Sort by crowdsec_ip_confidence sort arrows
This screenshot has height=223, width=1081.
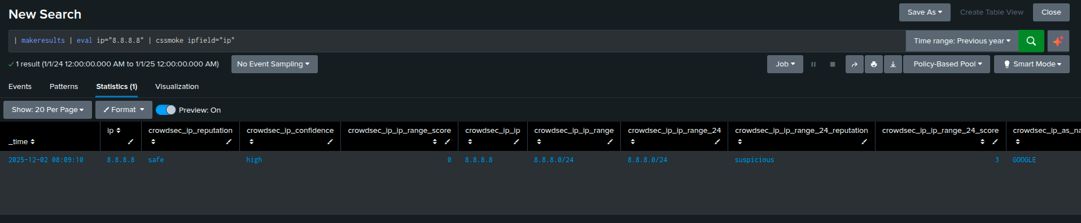tap(251, 142)
